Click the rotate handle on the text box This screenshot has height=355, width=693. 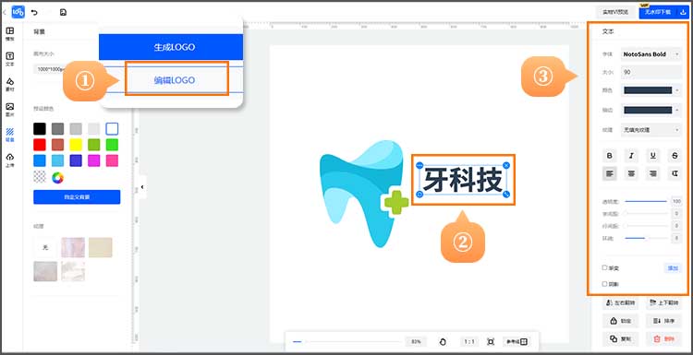click(x=419, y=195)
